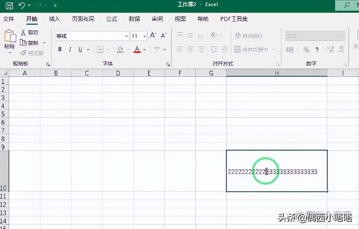Apply percent number style
Viewport: 359px width, 229px height.
click(306, 49)
